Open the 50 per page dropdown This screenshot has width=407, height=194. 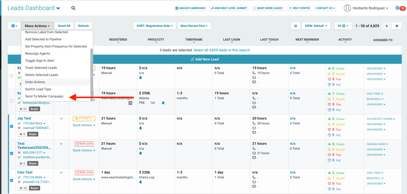(343, 26)
